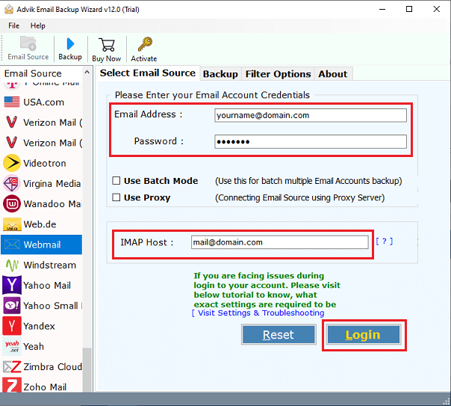The image size is (451, 406).
Task: Click the Password input field
Action: (x=311, y=141)
